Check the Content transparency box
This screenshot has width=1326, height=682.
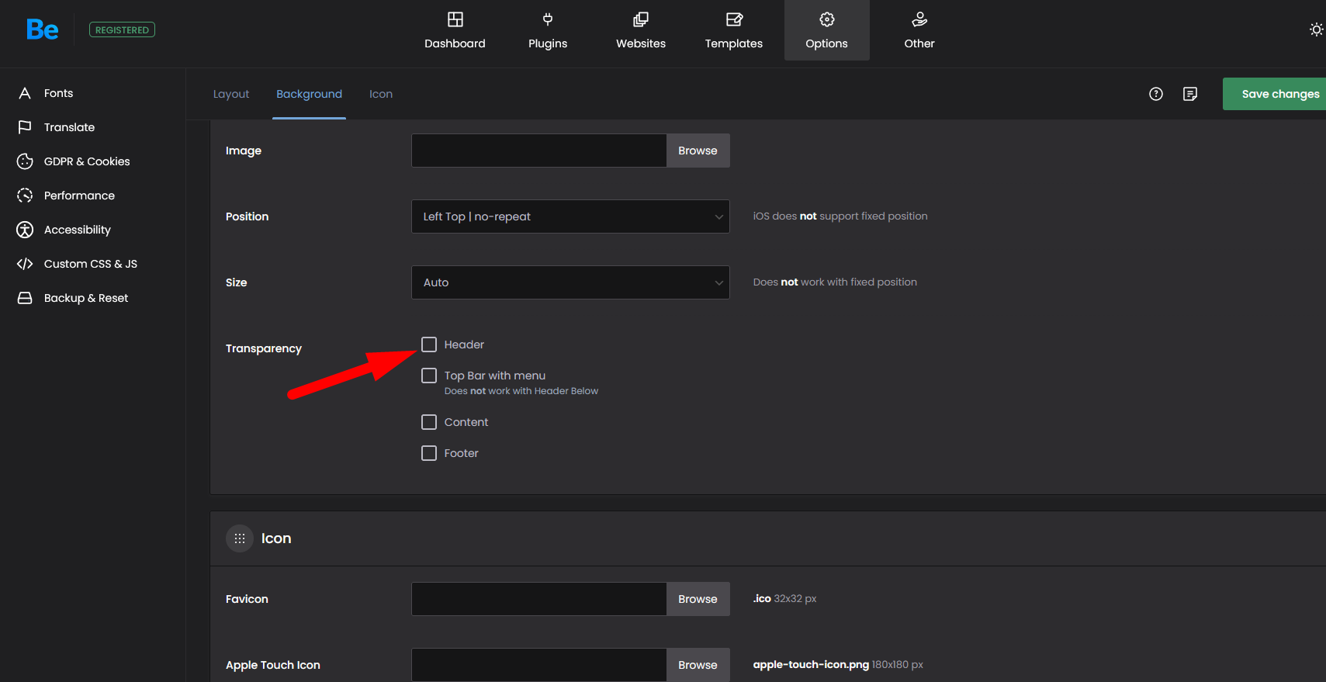point(429,422)
